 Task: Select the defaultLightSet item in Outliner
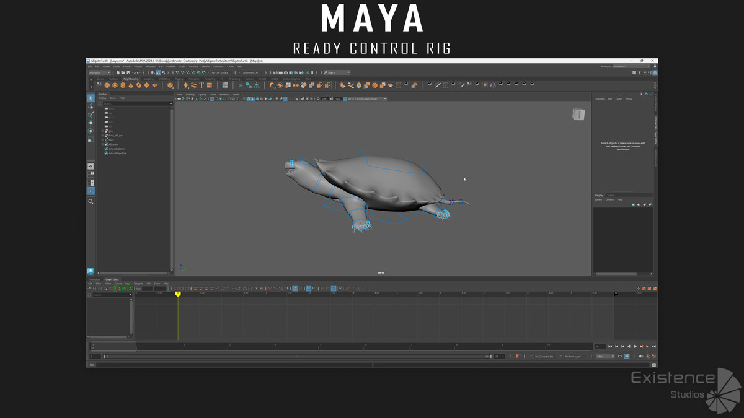[x=115, y=149]
